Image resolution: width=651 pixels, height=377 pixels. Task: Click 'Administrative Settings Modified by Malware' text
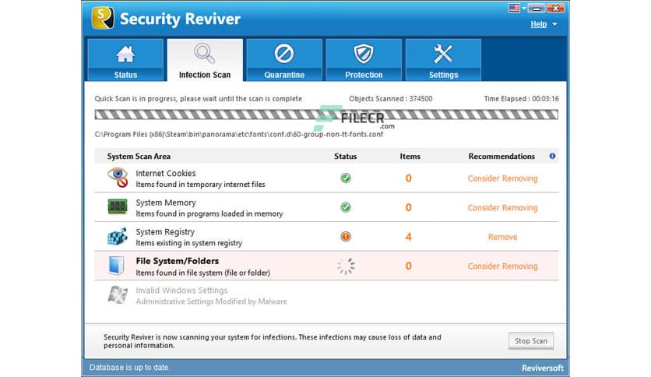[x=211, y=301]
